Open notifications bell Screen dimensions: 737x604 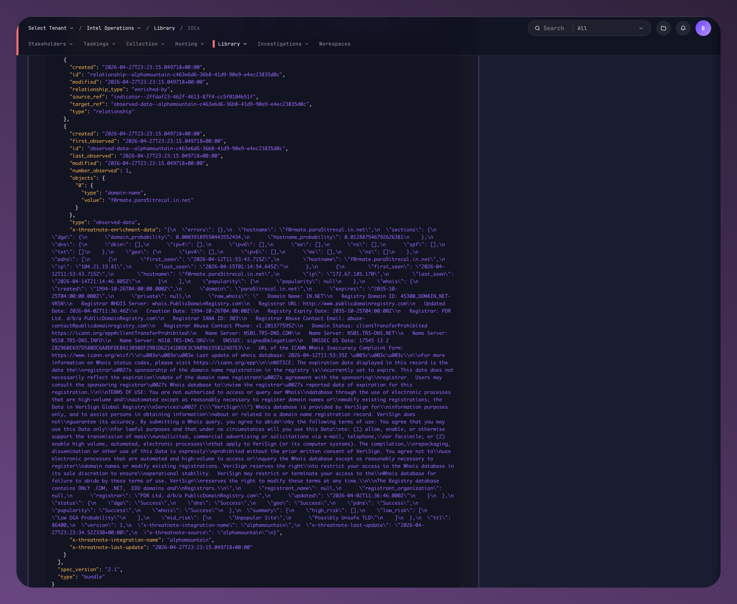tap(683, 28)
